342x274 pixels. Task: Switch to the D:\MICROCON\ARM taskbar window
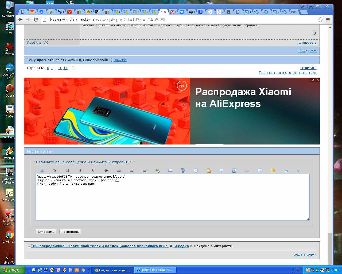click(x=156, y=270)
